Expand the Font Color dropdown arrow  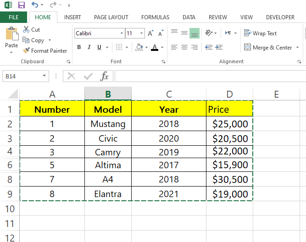(x=162, y=47)
